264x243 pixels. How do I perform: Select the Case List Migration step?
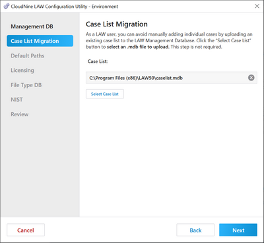(40, 41)
